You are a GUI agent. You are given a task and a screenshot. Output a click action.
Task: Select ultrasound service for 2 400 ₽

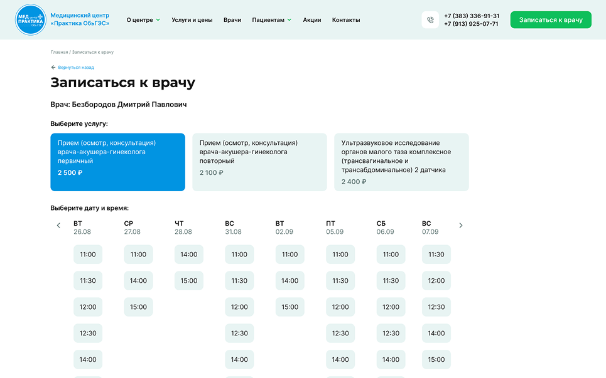click(401, 162)
